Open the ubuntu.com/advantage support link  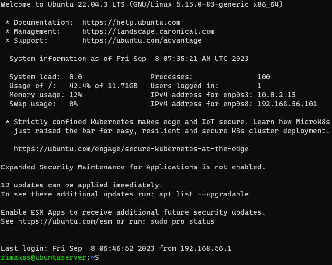142,40
